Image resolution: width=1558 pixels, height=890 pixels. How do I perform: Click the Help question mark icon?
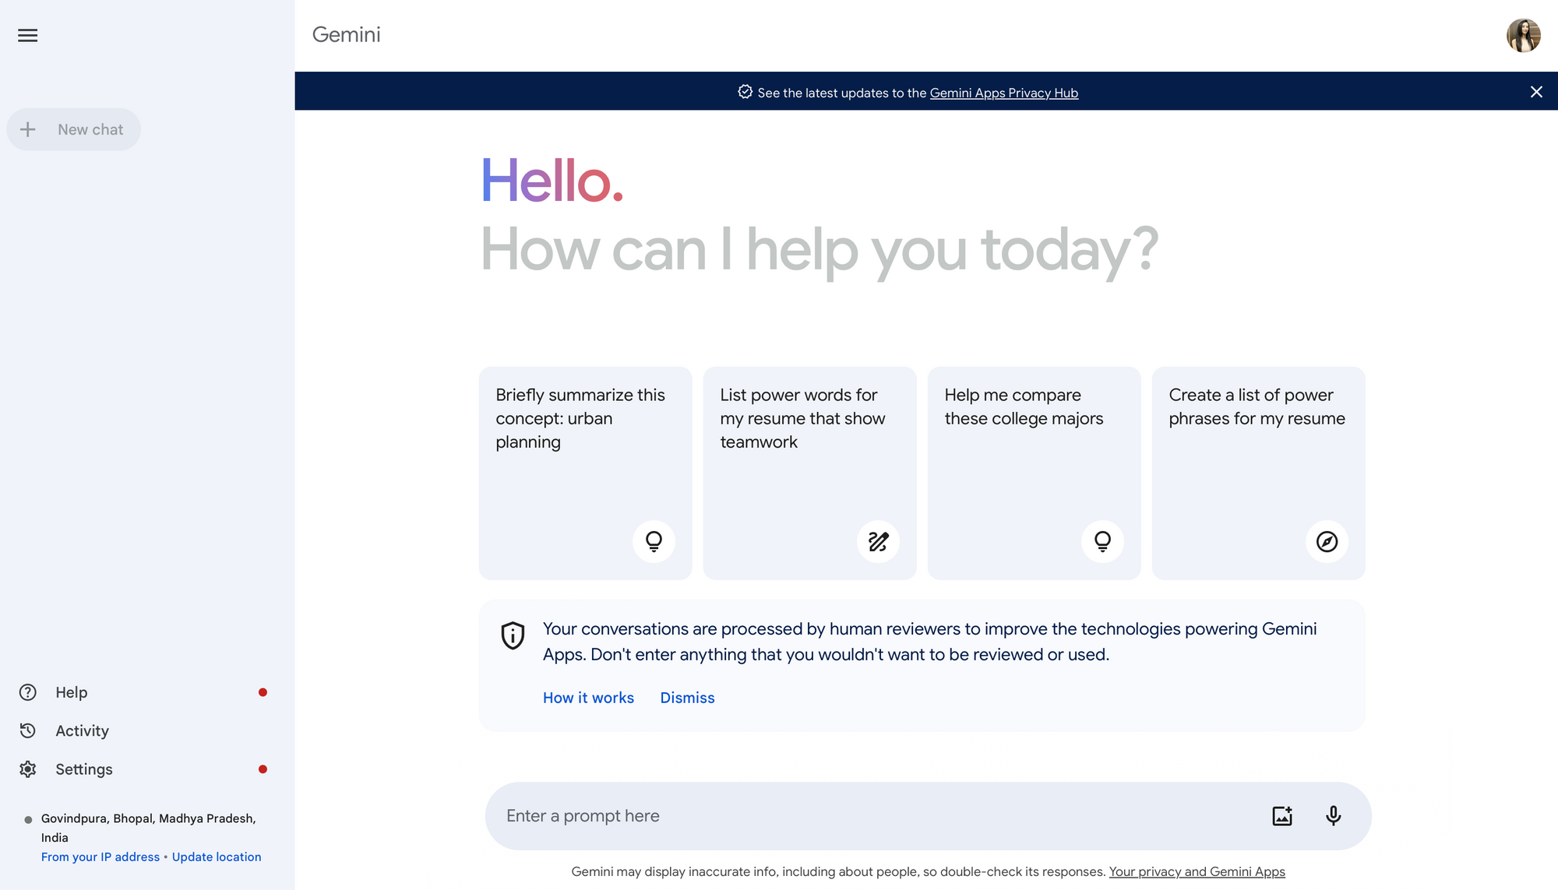coord(27,691)
